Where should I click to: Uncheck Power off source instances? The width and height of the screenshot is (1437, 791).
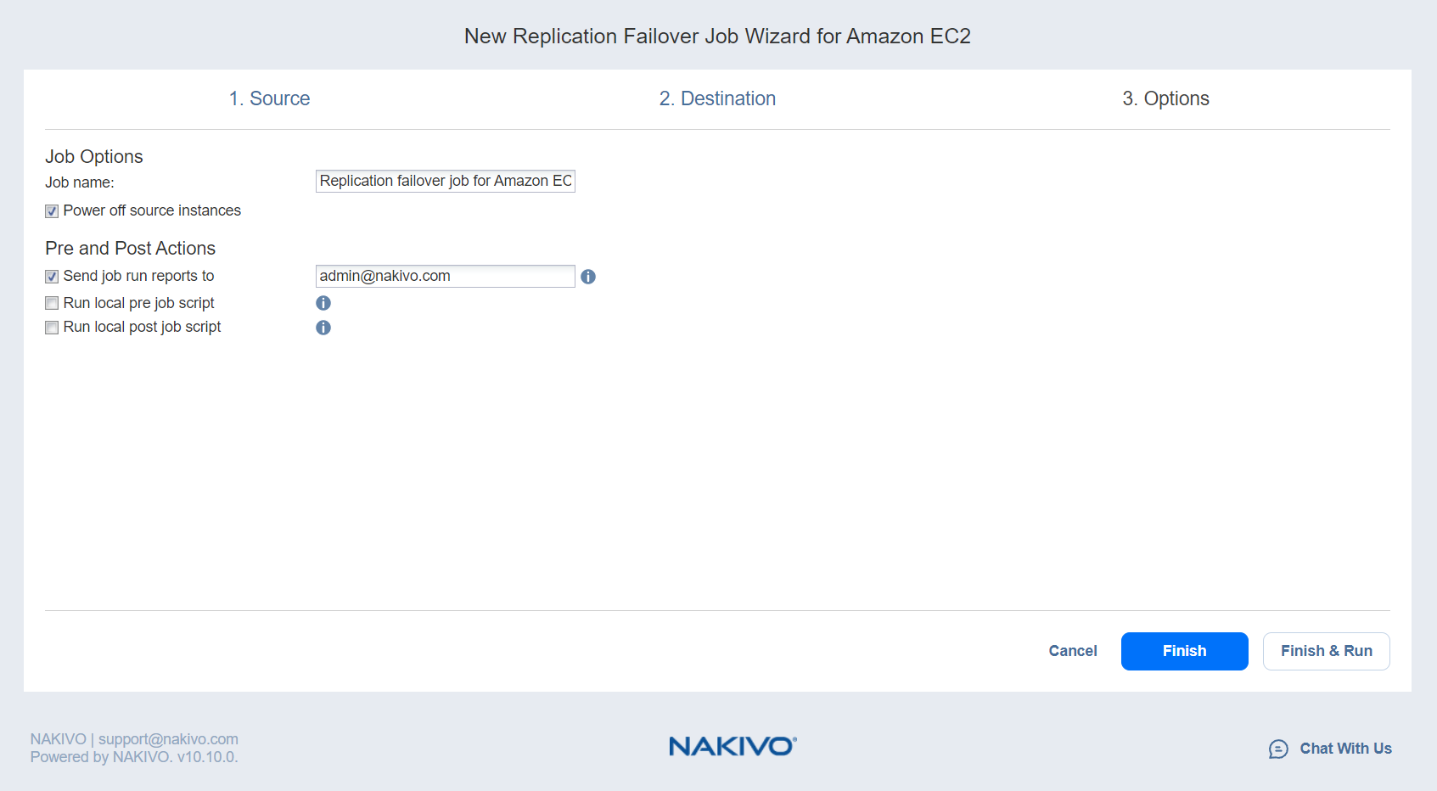tap(52, 211)
